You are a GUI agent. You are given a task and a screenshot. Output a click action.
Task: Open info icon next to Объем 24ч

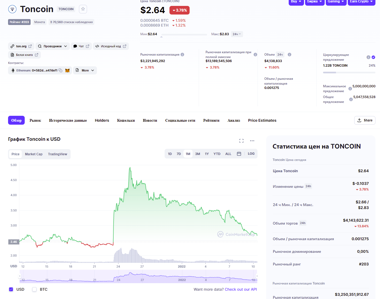click(x=289, y=55)
